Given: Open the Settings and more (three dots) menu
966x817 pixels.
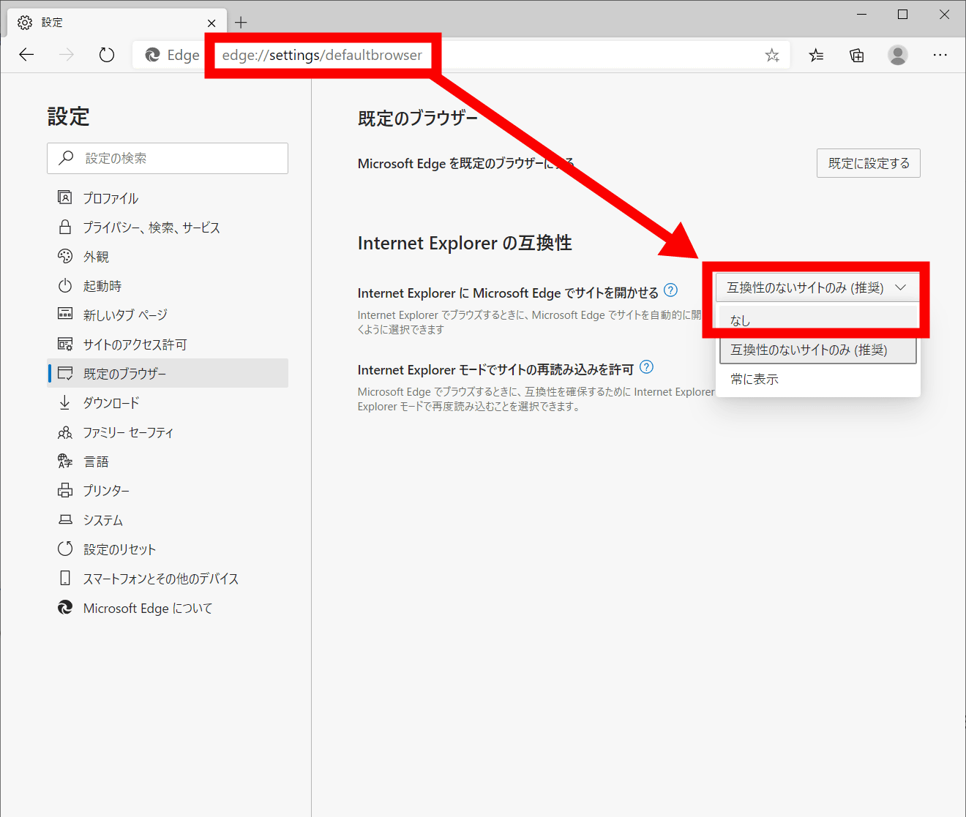Looking at the screenshot, I should pyautogui.click(x=940, y=55).
